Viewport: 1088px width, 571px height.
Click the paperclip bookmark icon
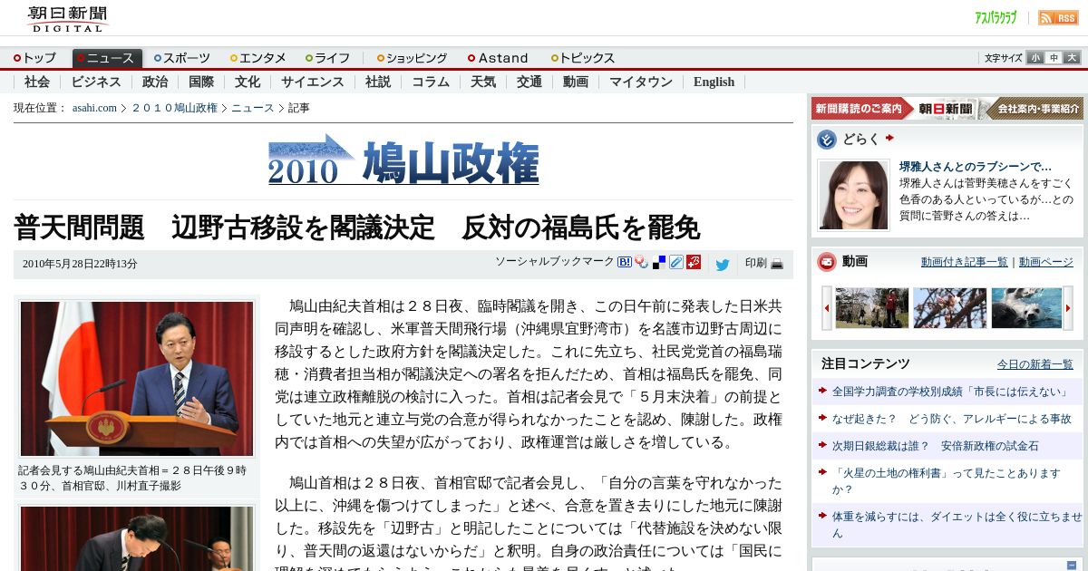click(675, 263)
